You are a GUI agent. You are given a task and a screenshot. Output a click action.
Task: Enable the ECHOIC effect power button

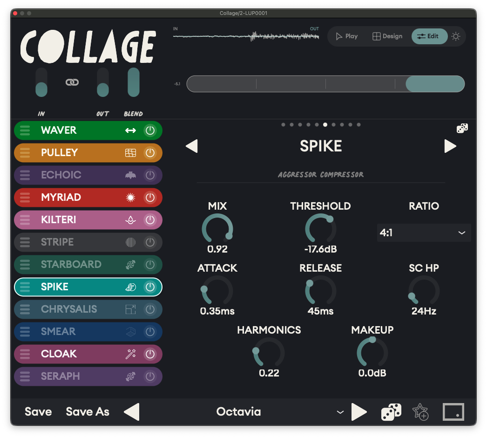(x=150, y=175)
